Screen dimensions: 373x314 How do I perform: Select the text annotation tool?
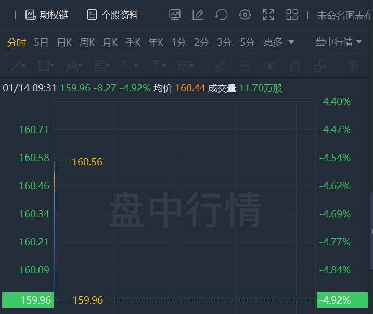pos(159,66)
